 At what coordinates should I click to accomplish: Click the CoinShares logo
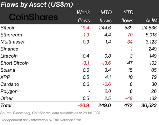pos(33,17)
